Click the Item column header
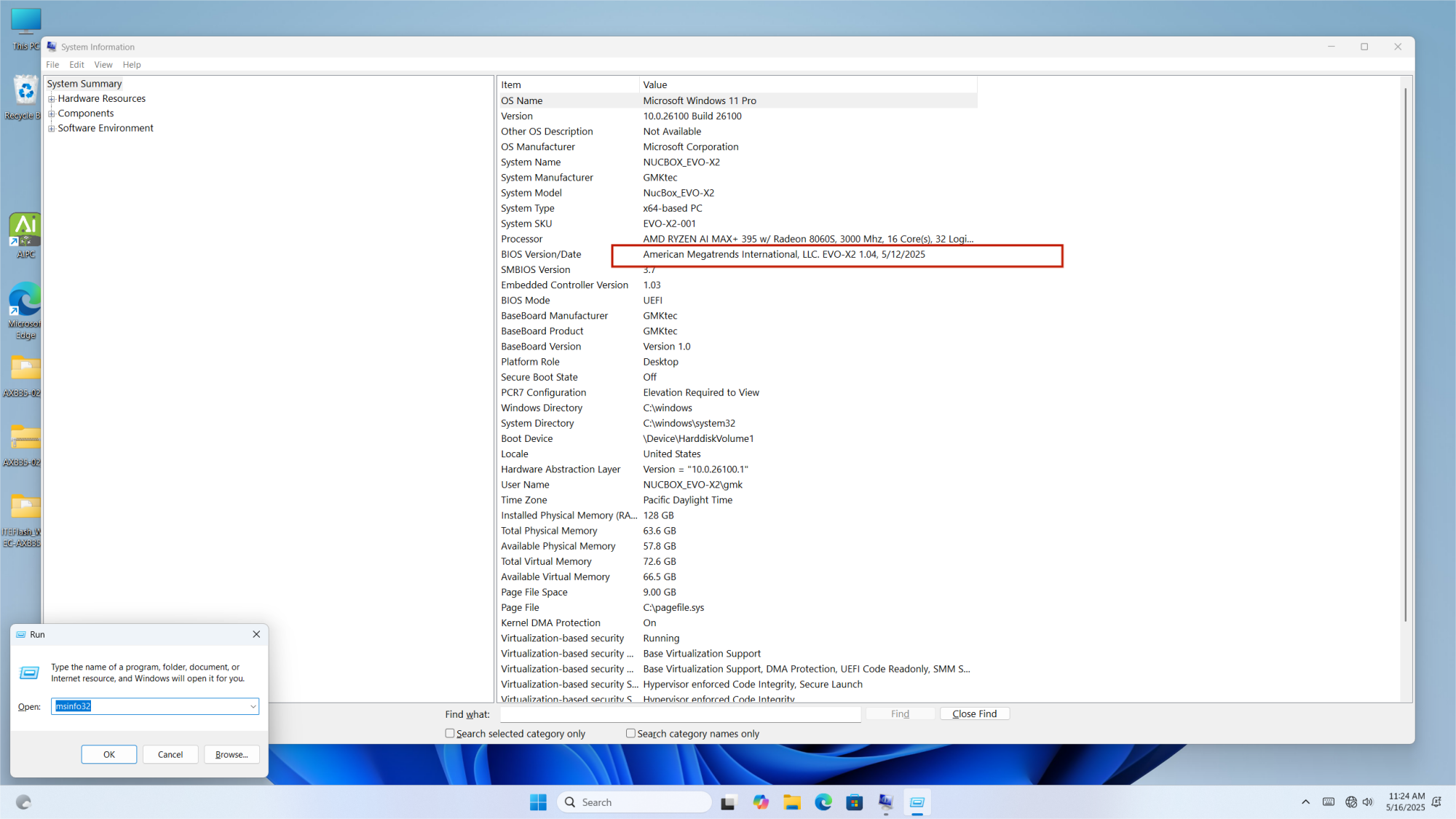The image size is (1456, 819). 568,84
